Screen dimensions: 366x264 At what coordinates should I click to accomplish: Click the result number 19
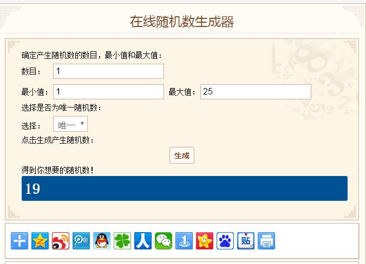[32, 189]
